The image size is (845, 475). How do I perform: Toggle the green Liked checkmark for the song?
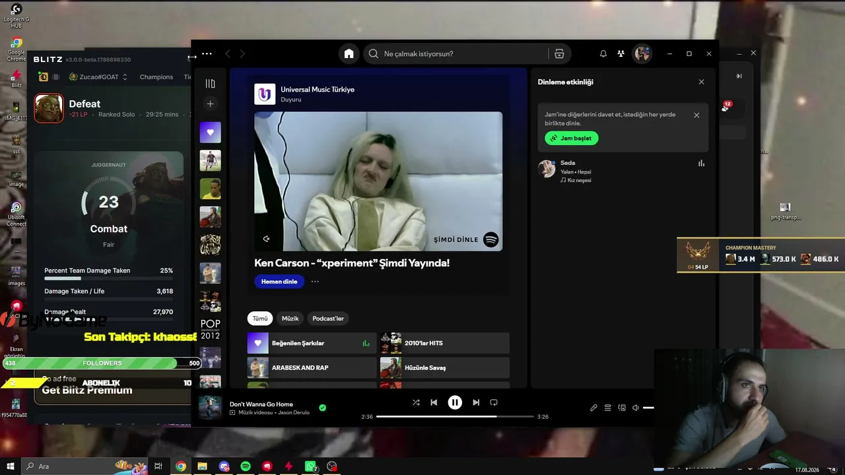tap(322, 408)
